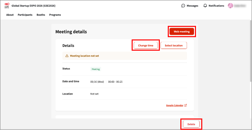This screenshot has height=130, width=252.
Task: Click the Notifications label in header
Action: [216, 6]
